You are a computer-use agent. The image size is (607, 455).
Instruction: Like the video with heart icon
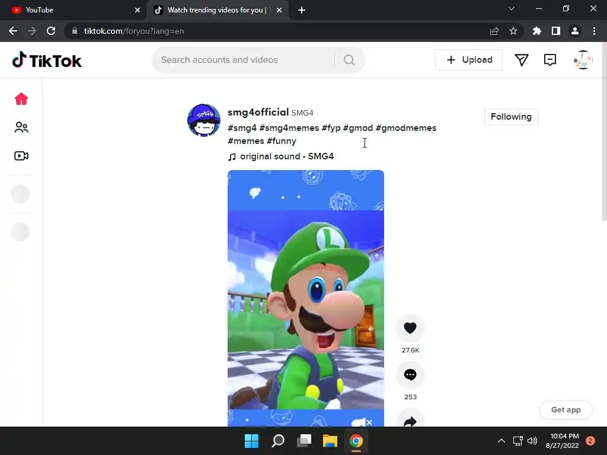tap(410, 328)
